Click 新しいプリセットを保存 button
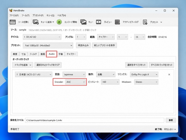The image size is (186, 140). (x=104, y=45)
